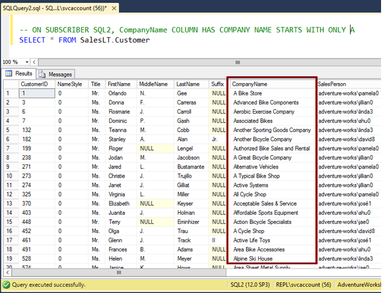Click the CompanyName column header

250,84
